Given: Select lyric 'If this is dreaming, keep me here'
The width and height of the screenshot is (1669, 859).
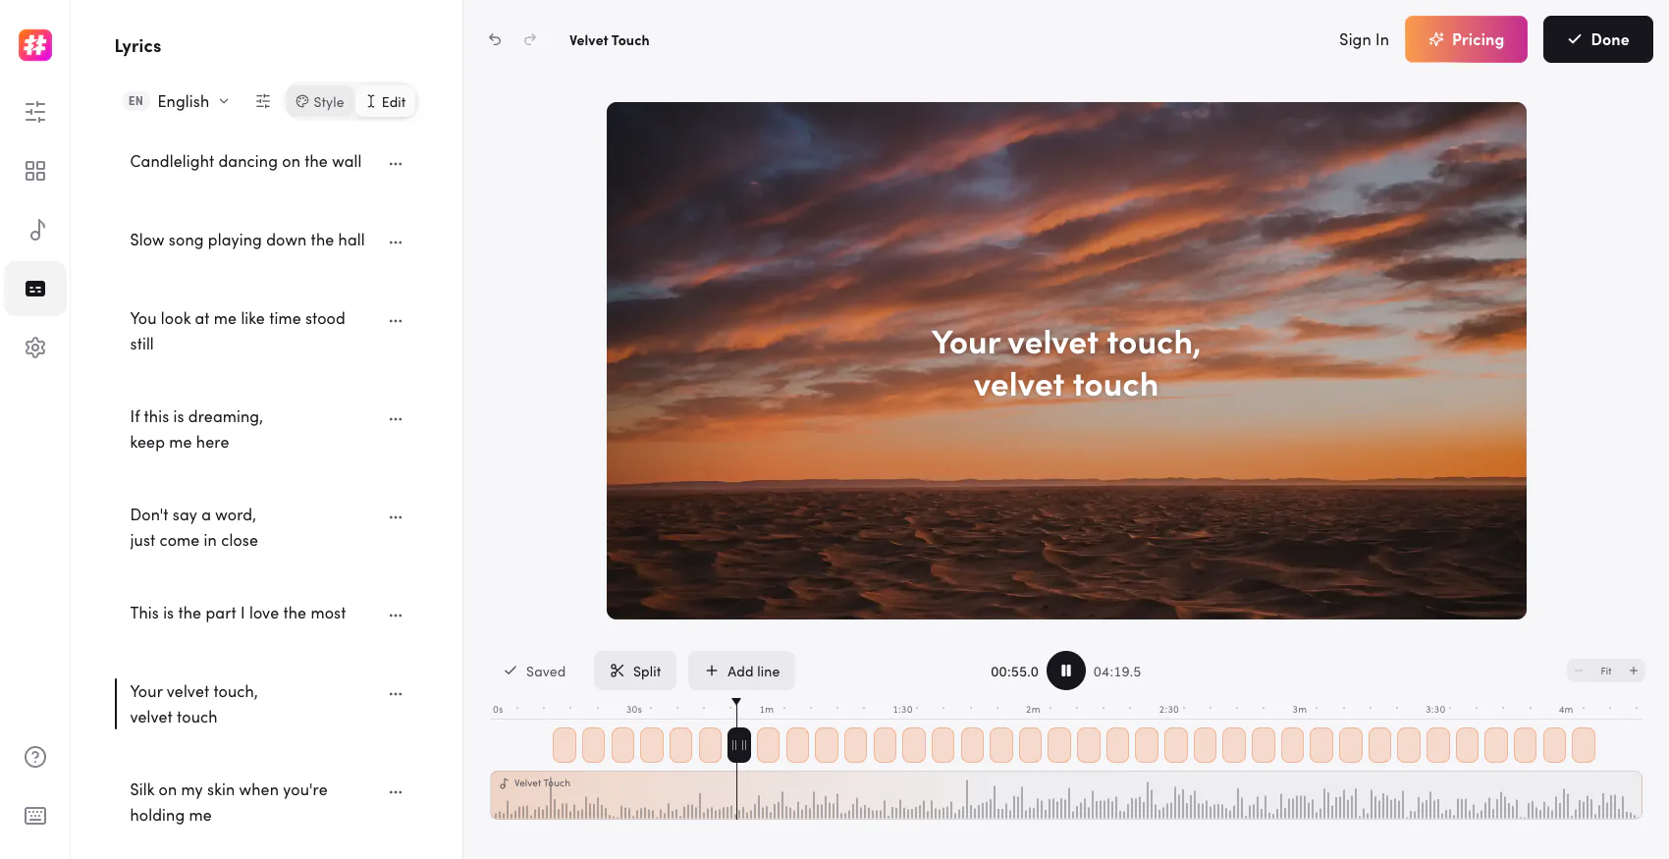Looking at the screenshot, I should [196, 429].
